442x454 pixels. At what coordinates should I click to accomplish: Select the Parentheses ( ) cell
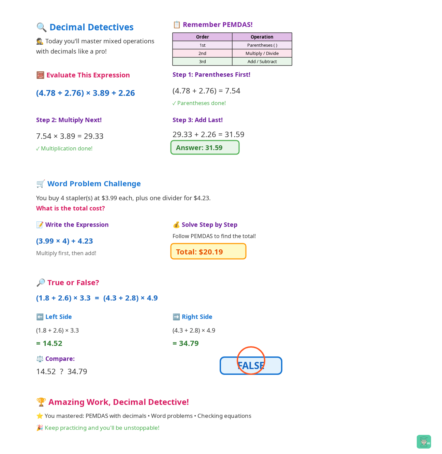click(x=262, y=45)
